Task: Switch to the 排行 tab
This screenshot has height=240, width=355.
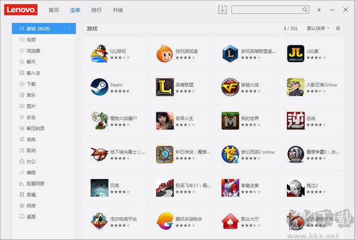Action: point(96,10)
